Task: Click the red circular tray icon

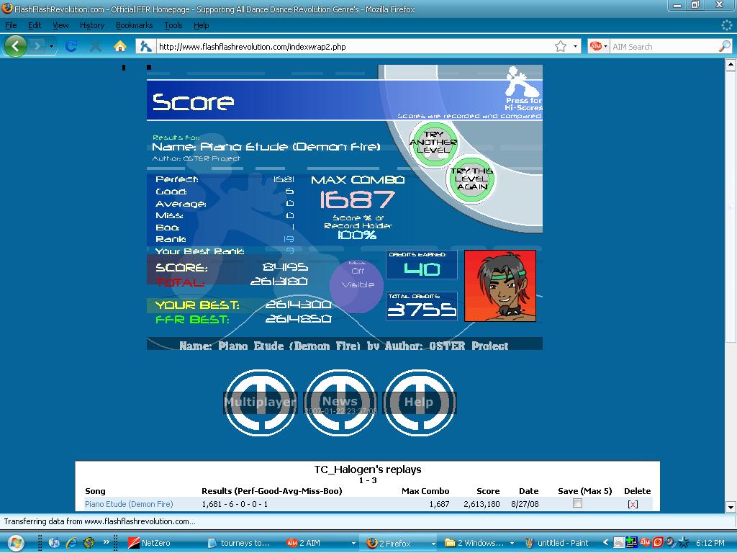Action: pyautogui.click(x=658, y=543)
